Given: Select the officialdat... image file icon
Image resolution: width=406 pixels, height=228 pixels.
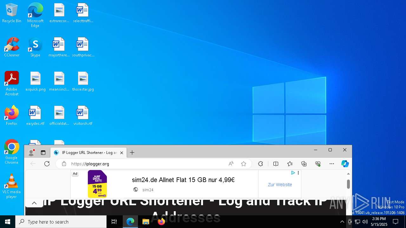Looking at the screenshot, I should (x=59, y=116).
